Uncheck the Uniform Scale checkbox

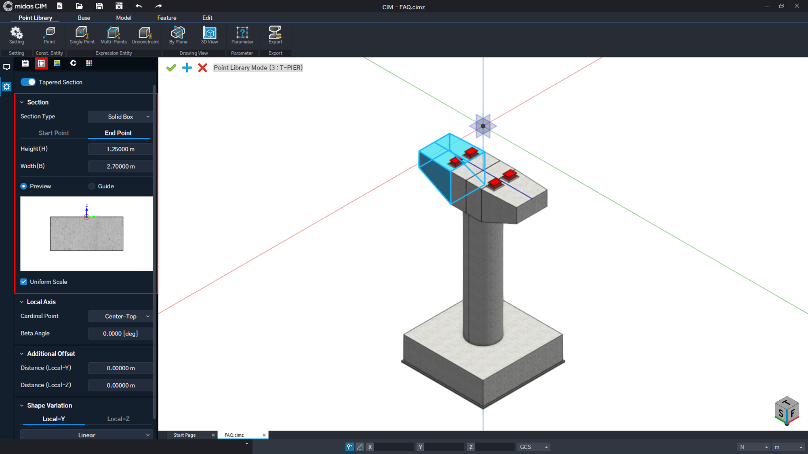coord(24,282)
